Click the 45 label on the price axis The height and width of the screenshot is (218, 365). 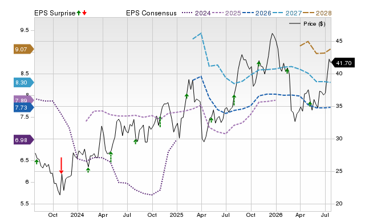coord(339,41)
